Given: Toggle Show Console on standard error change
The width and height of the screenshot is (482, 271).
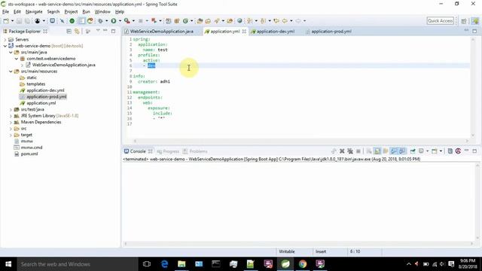Looking at the screenshot, I should coord(402,151).
